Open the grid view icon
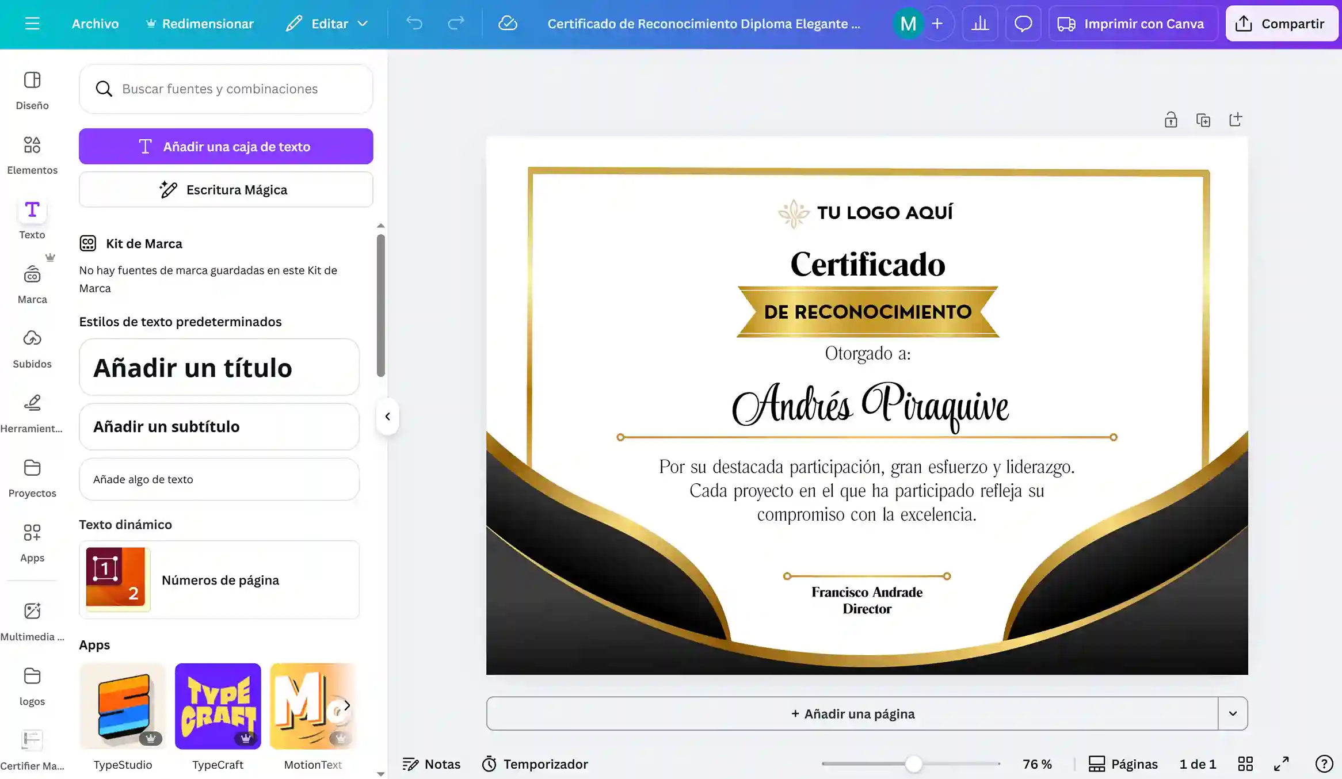This screenshot has width=1342, height=779. pyautogui.click(x=1245, y=763)
